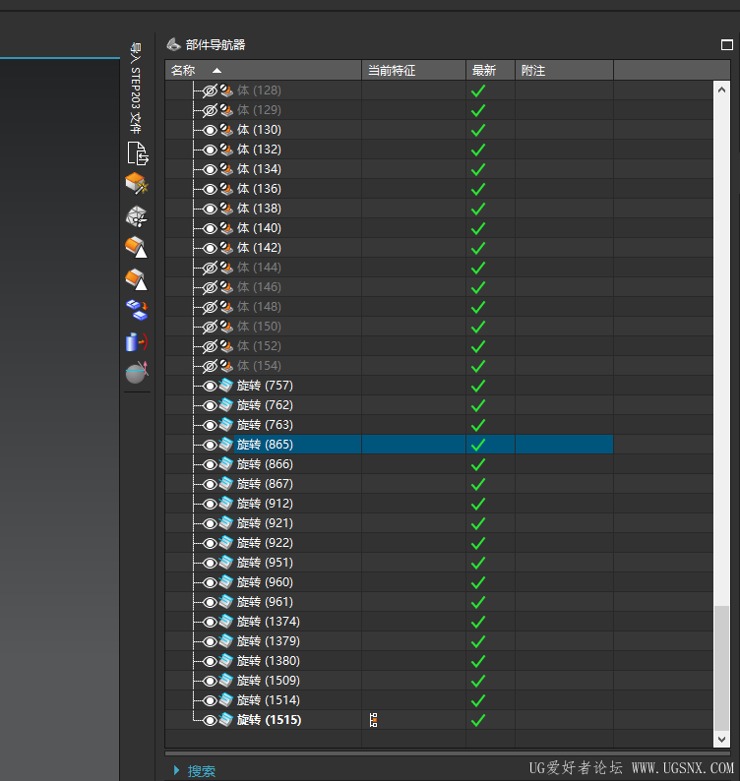Click the revolve icon of 旋转 (1374)
The width and height of the screenshot is (740, 781).
pyautogui.click(x=226, y=622)
